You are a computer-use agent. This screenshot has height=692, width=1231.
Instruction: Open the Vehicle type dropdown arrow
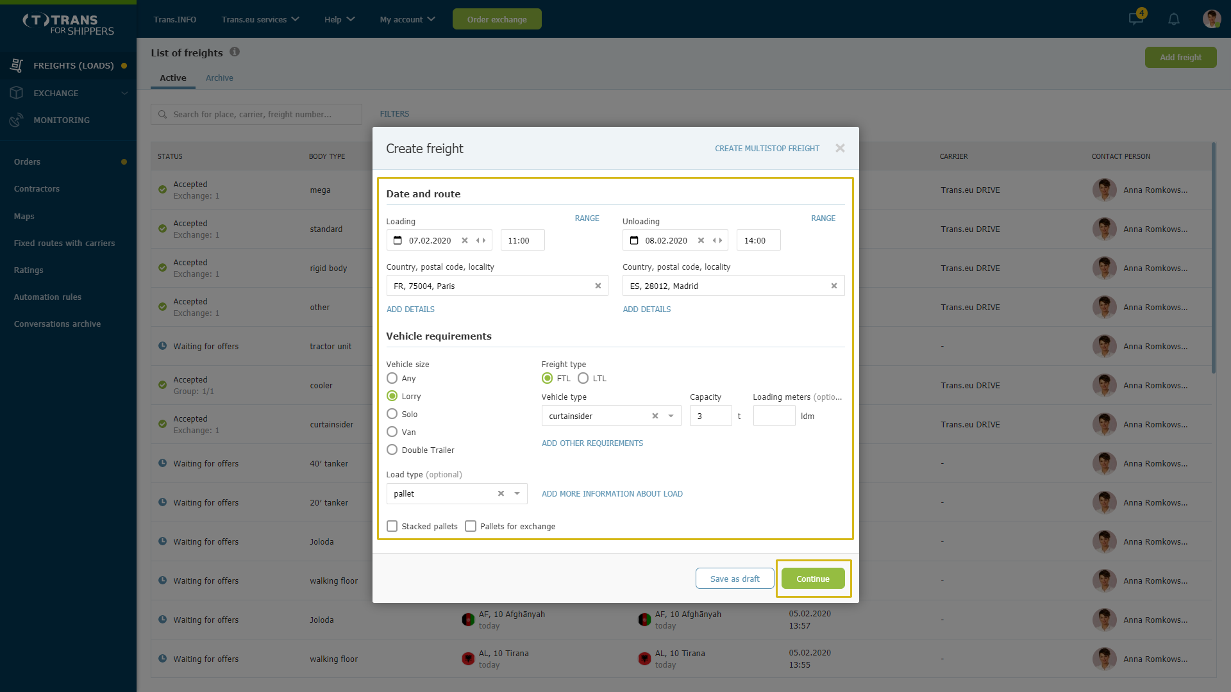671,416
